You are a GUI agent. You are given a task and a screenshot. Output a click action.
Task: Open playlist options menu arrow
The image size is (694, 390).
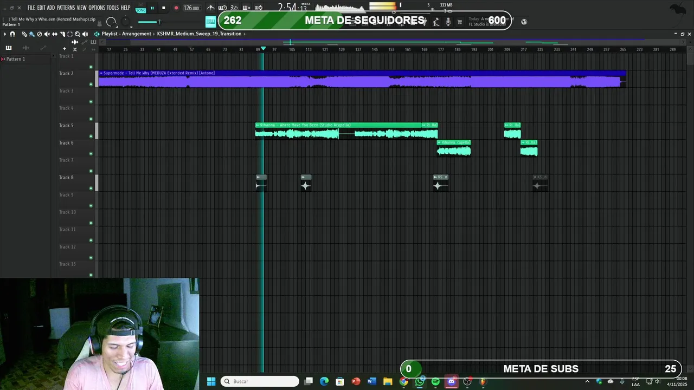(5, 34)
